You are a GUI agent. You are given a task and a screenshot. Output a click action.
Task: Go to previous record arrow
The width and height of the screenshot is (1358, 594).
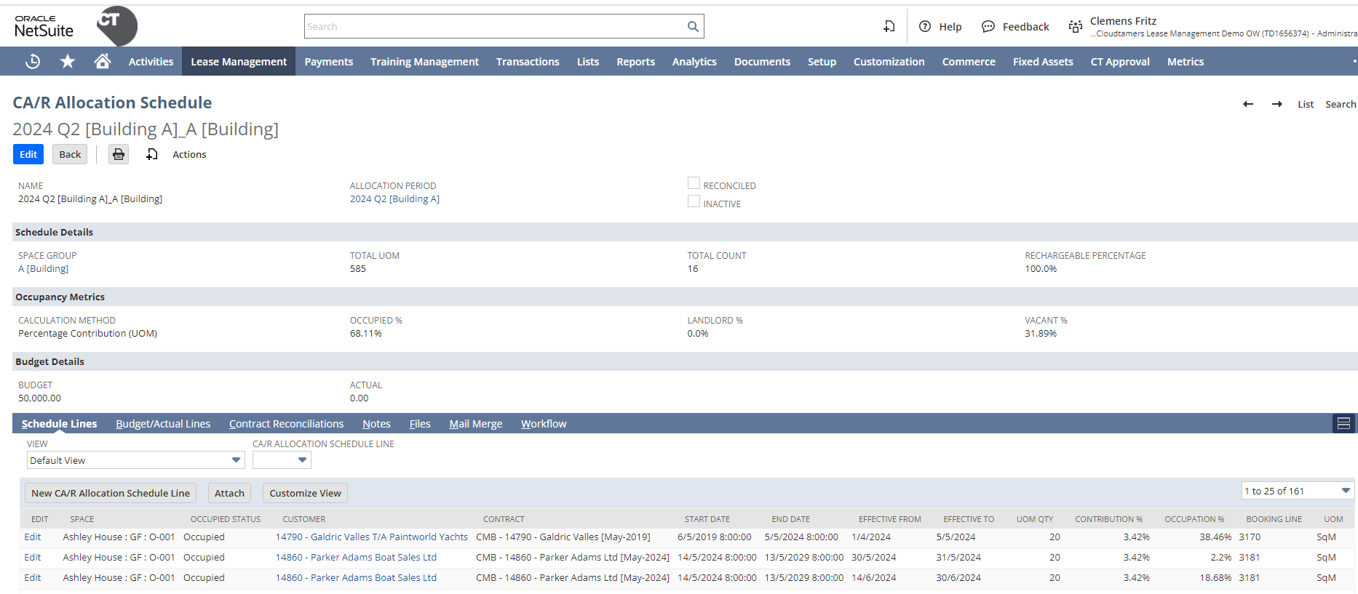pyautogui.click(x=1248, y=104)
